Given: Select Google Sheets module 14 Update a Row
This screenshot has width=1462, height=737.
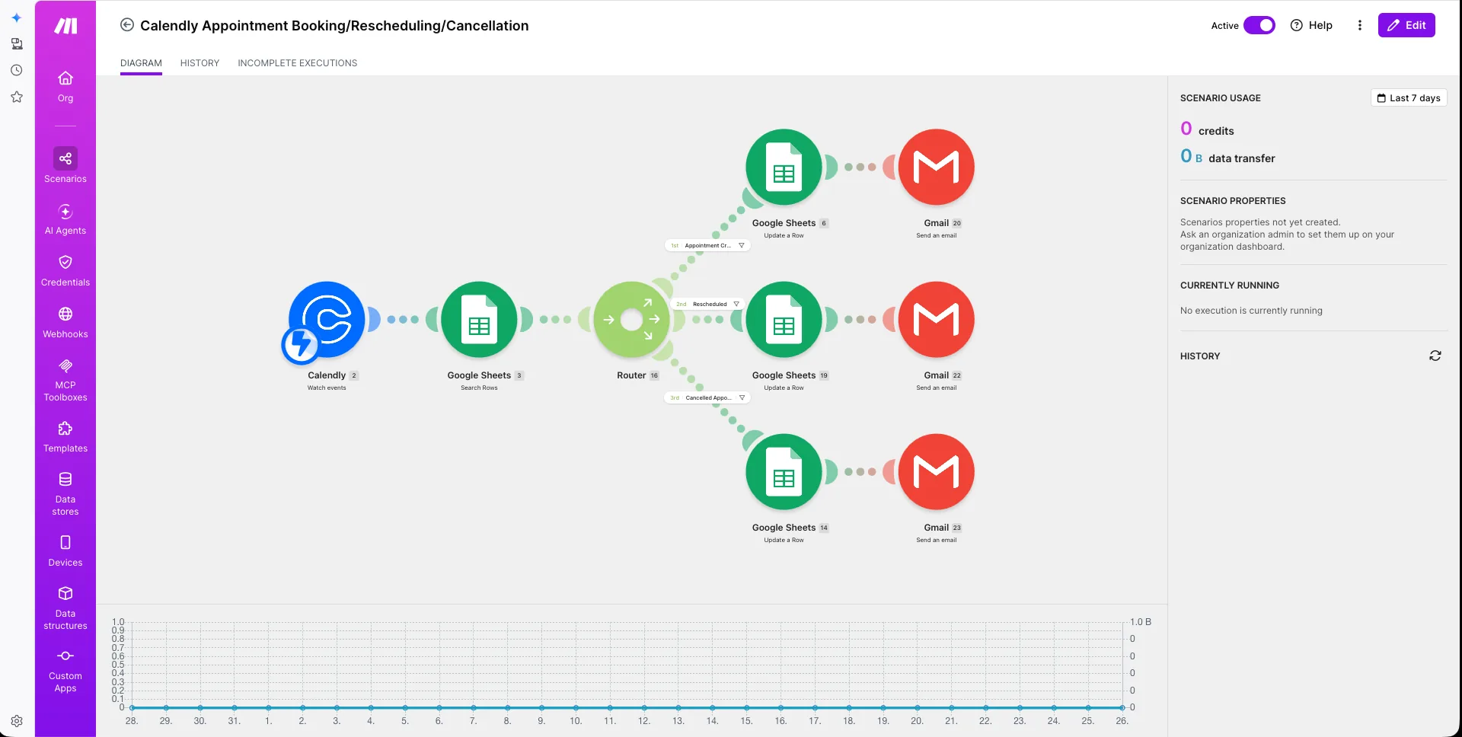Looking at the screenshot, I should pos(784,472).
